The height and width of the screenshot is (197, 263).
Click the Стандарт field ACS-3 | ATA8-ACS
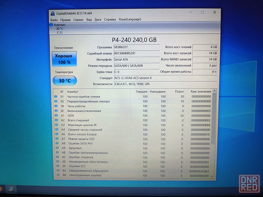[x=165, y=78]
